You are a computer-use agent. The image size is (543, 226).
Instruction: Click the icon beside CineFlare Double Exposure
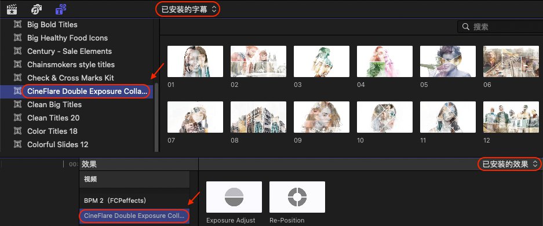[x=17, y=92]
